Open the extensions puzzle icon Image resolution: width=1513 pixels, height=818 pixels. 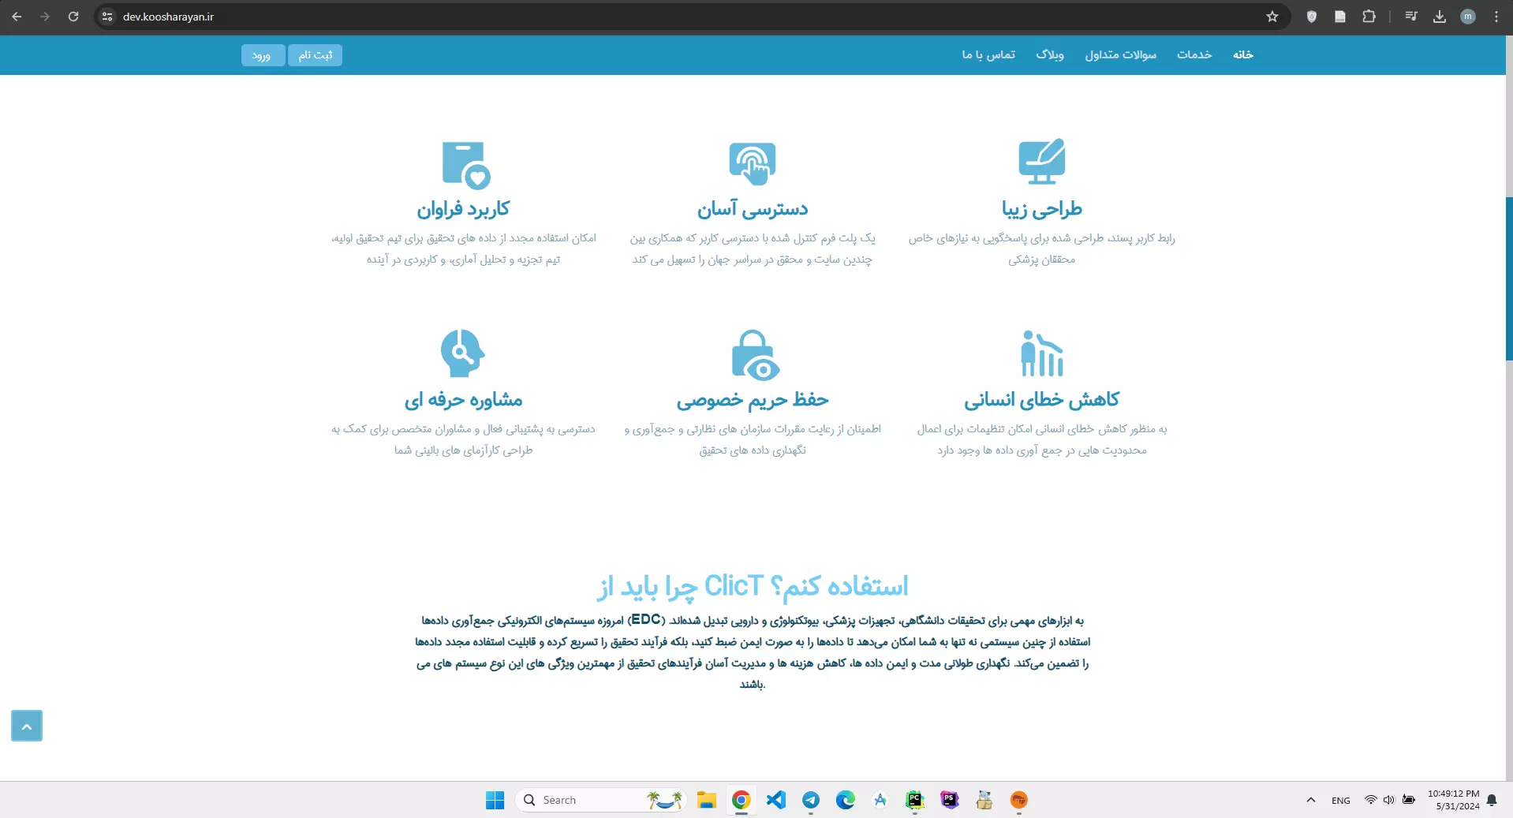(x=1369, y=17)
